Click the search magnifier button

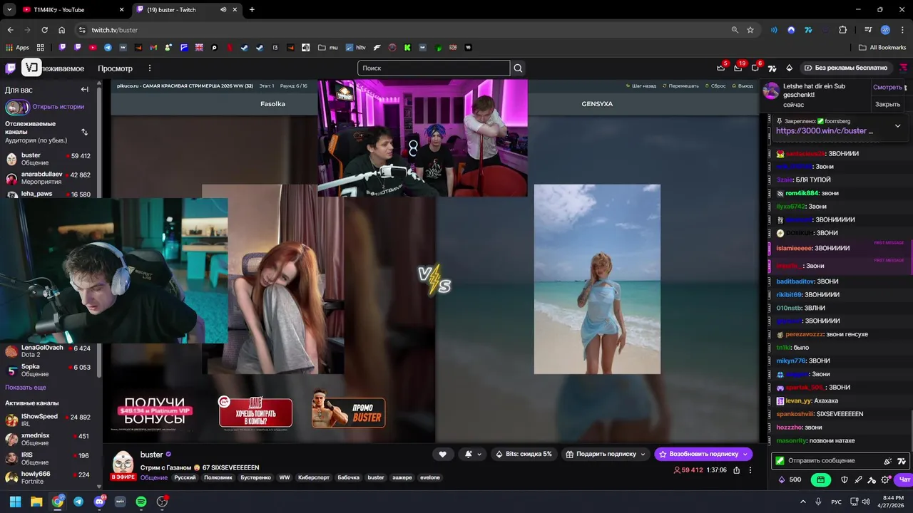click(x=519, y=68)
